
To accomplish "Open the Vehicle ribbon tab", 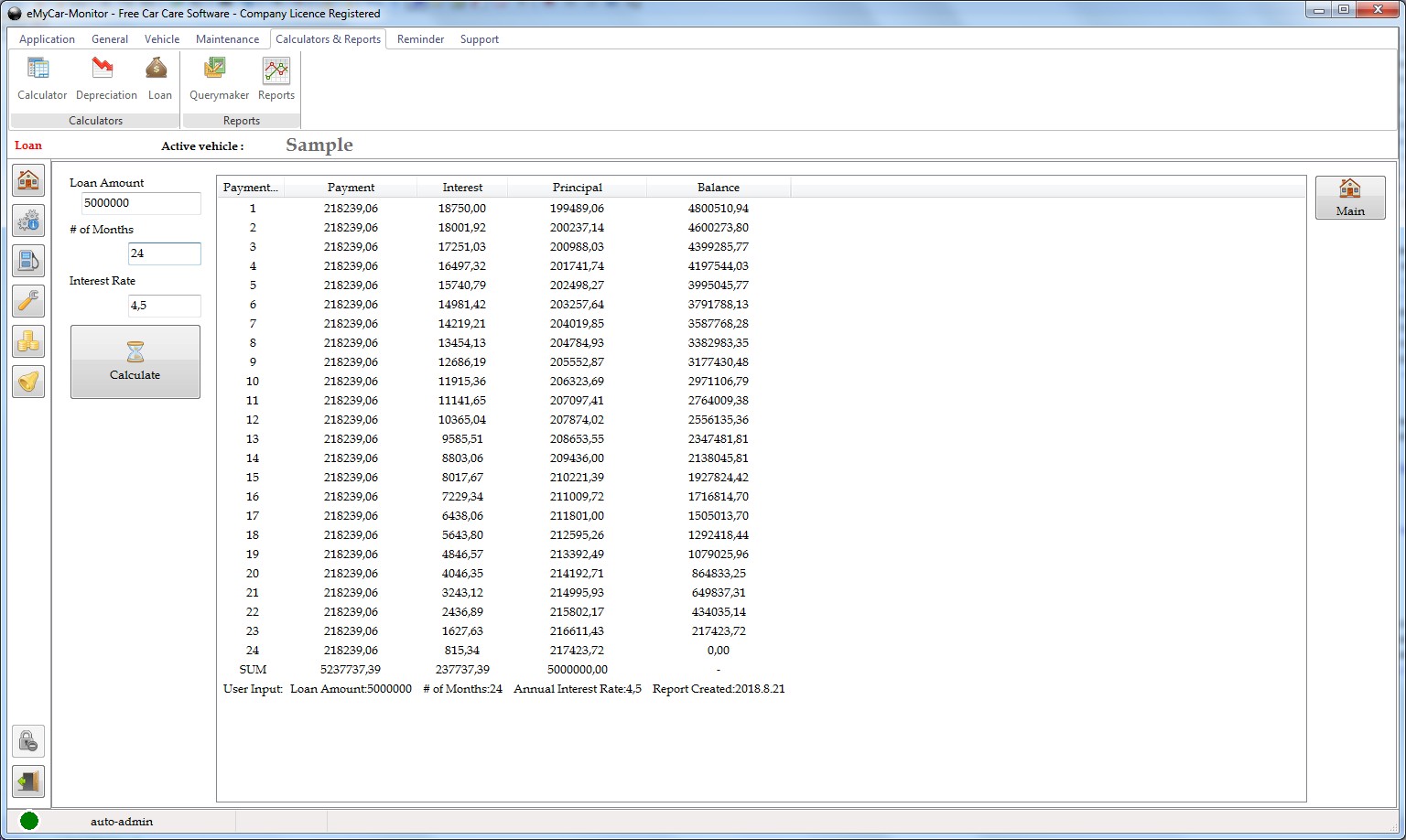I will [x=162, y=39].
